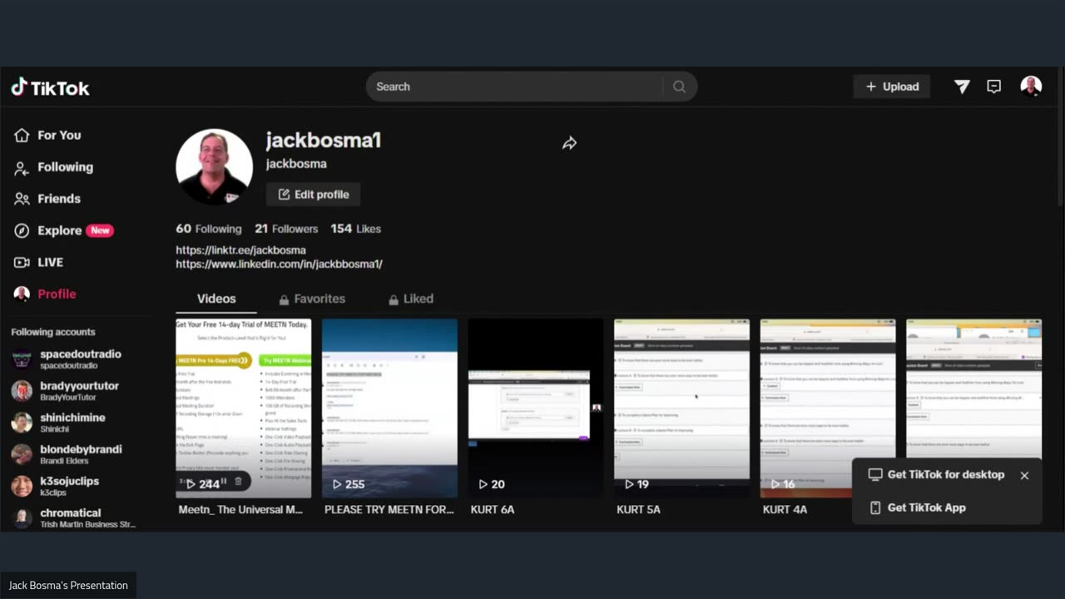
Task: Click Get TikTok for desktop
Action: pos(936,474)
